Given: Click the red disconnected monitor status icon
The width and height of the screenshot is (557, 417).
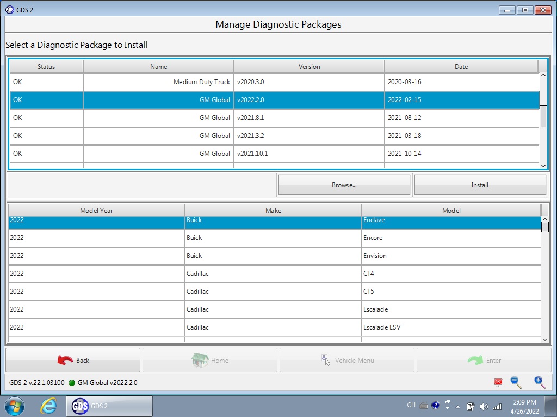Looking at the screenshot, I should 498,383.
